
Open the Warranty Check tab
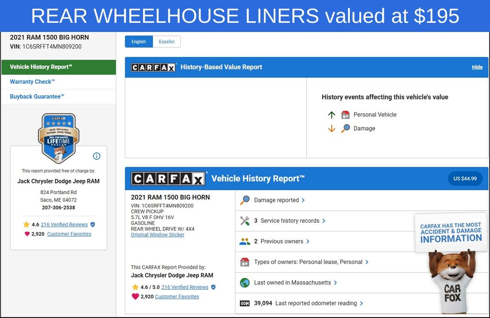coord(58,82)
